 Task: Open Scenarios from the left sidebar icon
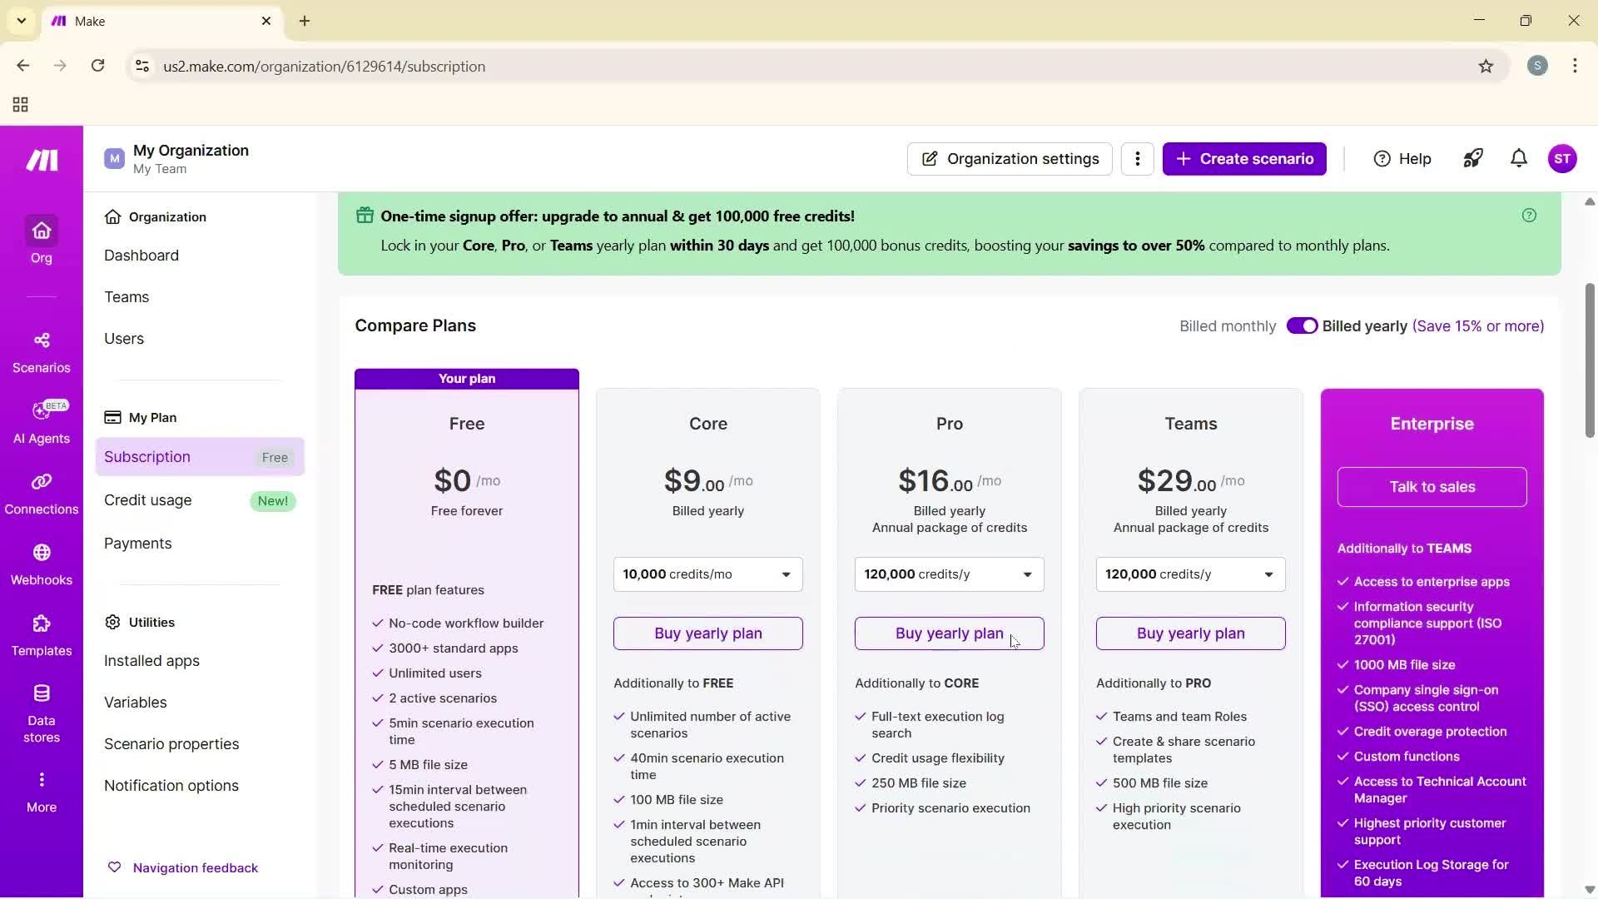click(x=41, y=350)
